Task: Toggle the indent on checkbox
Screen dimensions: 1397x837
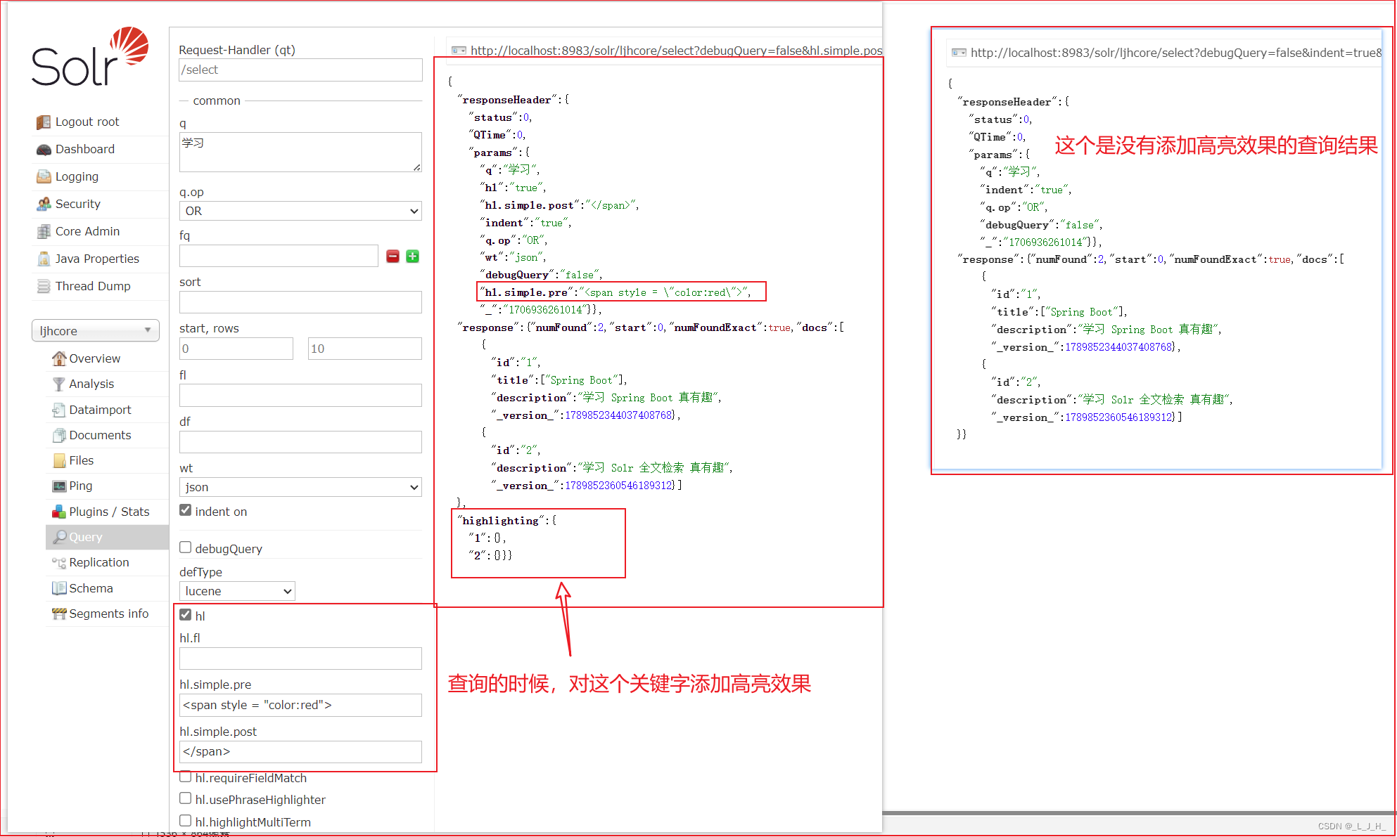Action: click(186, 510)
